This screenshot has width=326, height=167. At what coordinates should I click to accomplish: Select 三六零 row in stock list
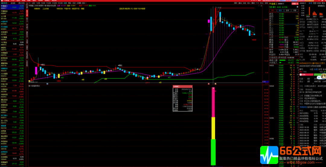tap(12, 18)
